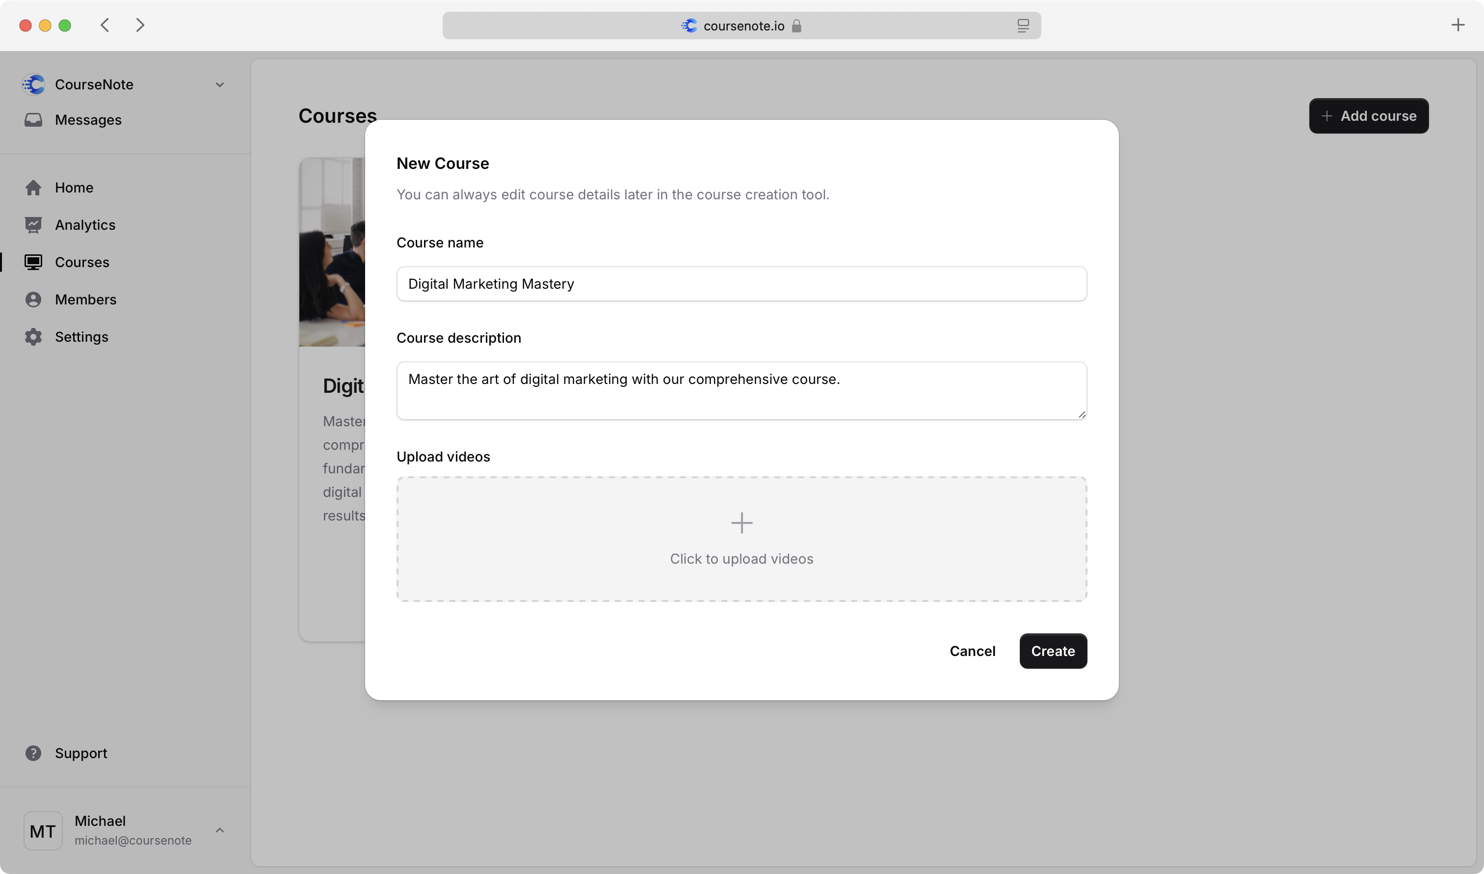Click the Analytics chart icon

pyautogui.click(x=33, y=224)
